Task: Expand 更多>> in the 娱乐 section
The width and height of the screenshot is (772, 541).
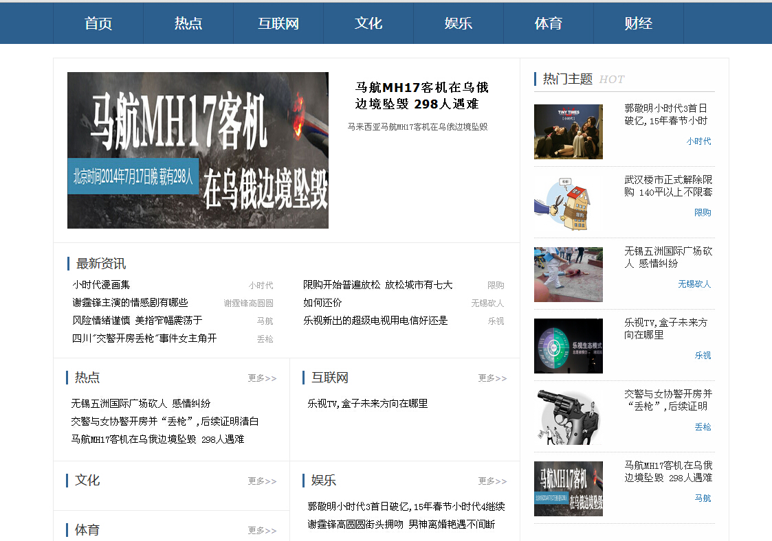Action: click(x=492, y=481)
